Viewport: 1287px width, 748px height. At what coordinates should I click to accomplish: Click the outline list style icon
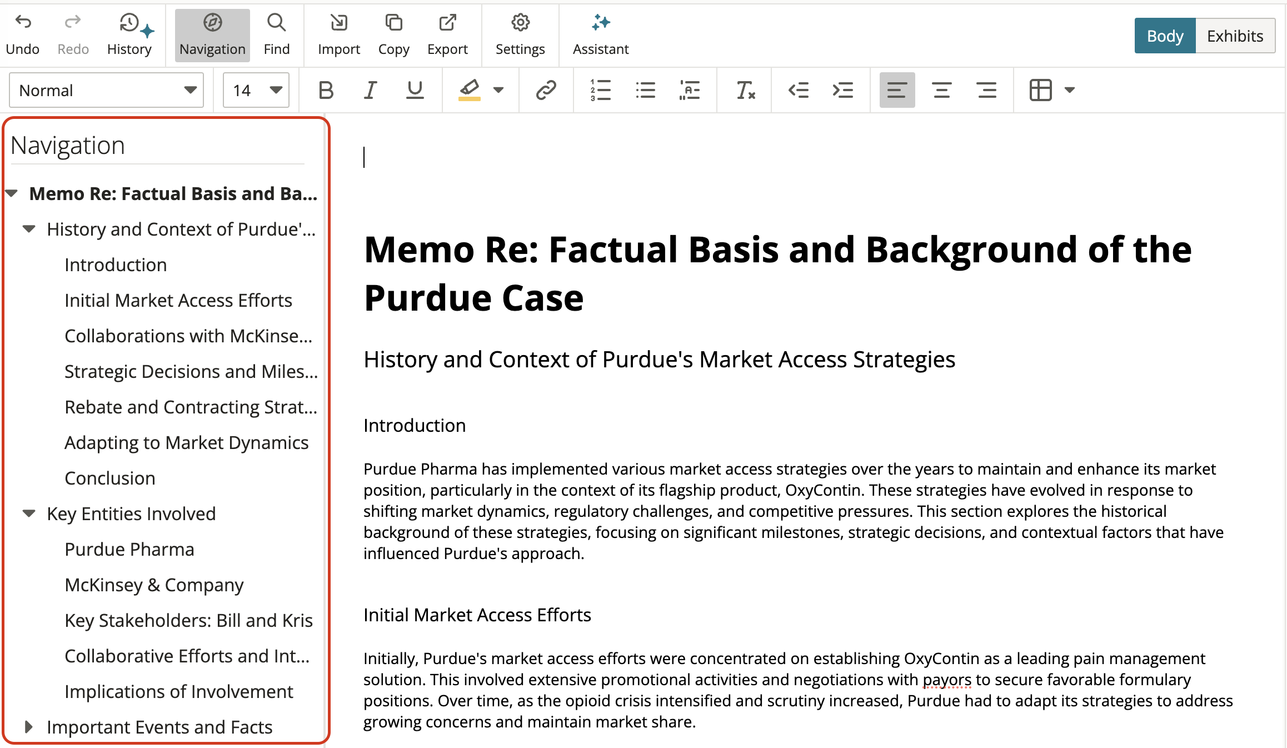click(690, 90)
